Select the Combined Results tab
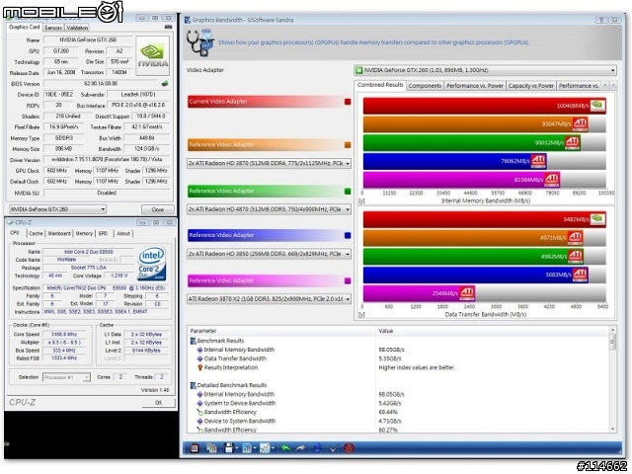This screenshot has height=474, width=632. point(380,85)
